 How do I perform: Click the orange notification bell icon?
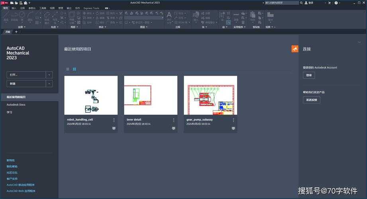pyautogui.click(x=295, y=49)
